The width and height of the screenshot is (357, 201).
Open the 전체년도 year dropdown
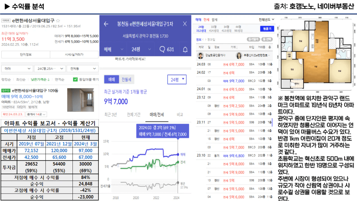[x=266, y=20]
